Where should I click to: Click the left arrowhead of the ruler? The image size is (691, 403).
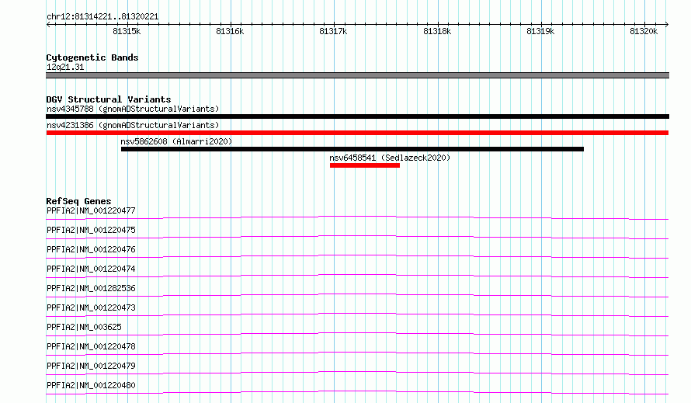click(48, 25)
